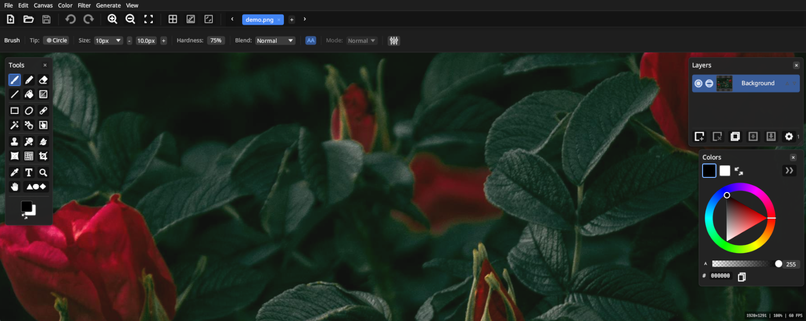Select the Text tool

(x=29, y=172)
